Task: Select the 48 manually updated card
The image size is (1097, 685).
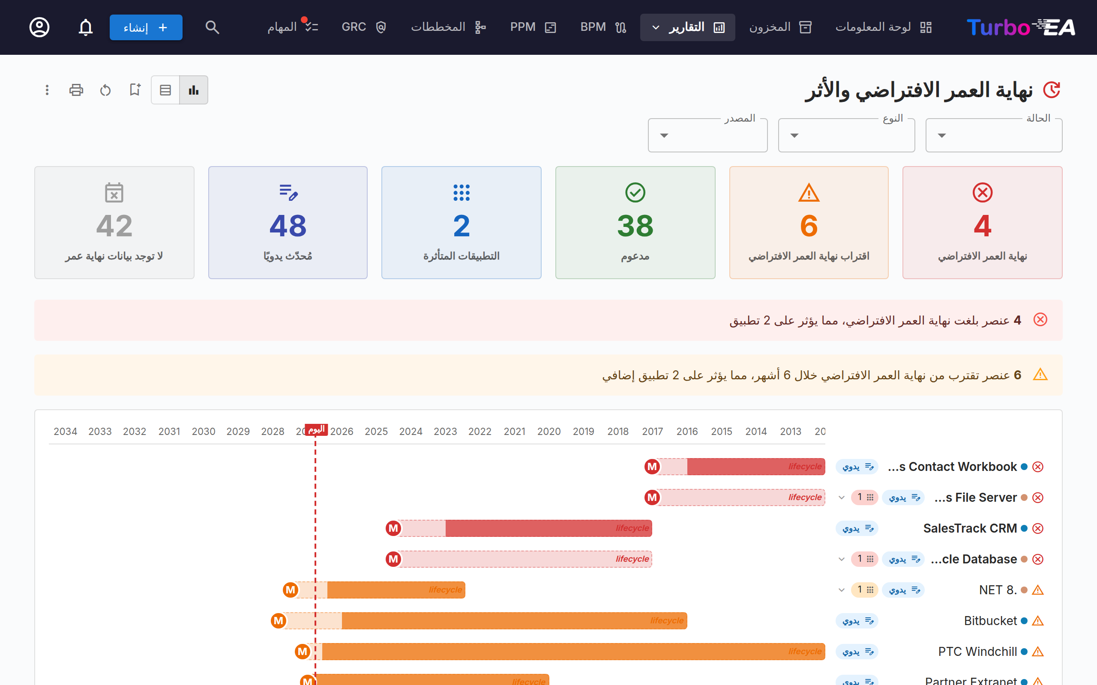Action: click(x=288, y=223)
